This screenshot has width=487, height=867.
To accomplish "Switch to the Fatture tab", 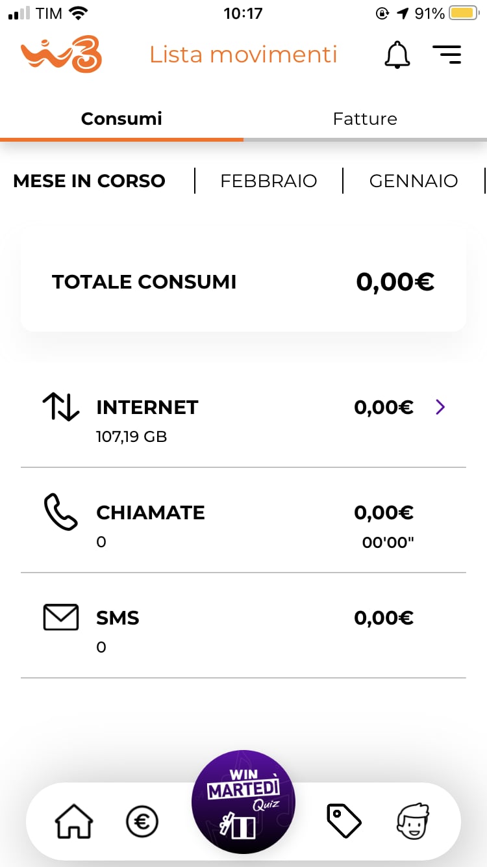I will pyautogui.click(x=365, y=119).
